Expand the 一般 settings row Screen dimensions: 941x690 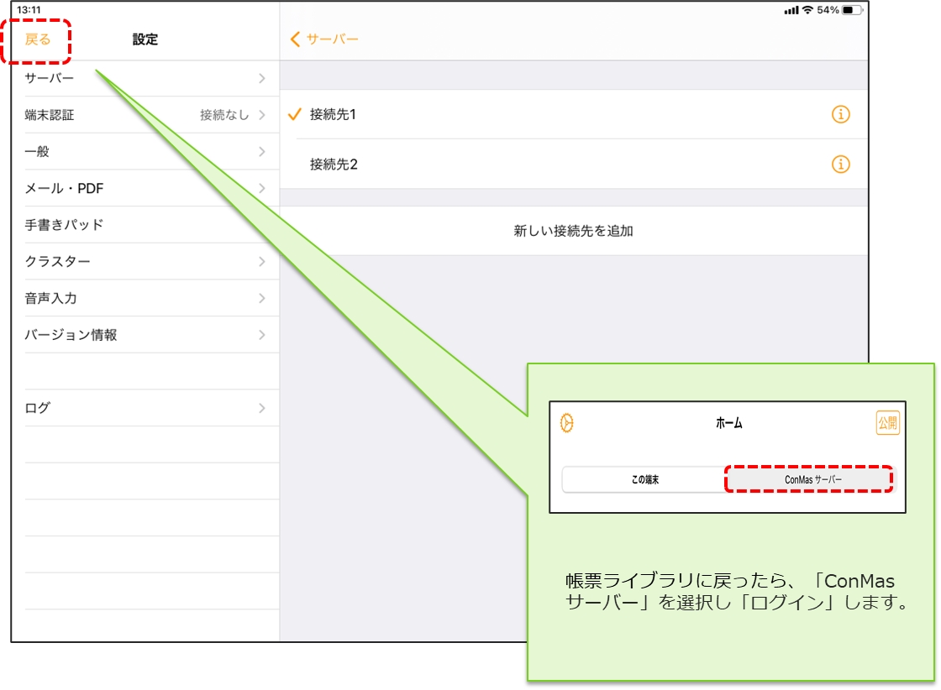tap(145, 152)
